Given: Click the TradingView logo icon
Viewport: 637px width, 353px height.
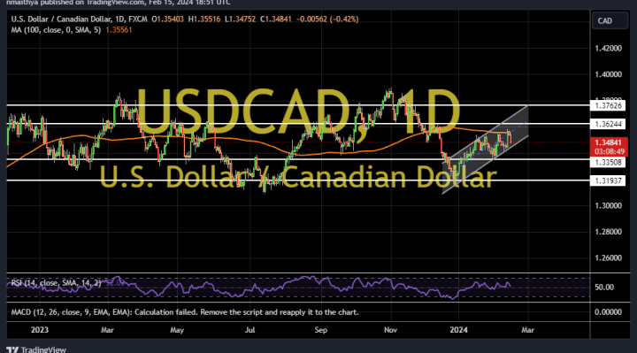Looking at the screenshot, I should click(12, 349).
